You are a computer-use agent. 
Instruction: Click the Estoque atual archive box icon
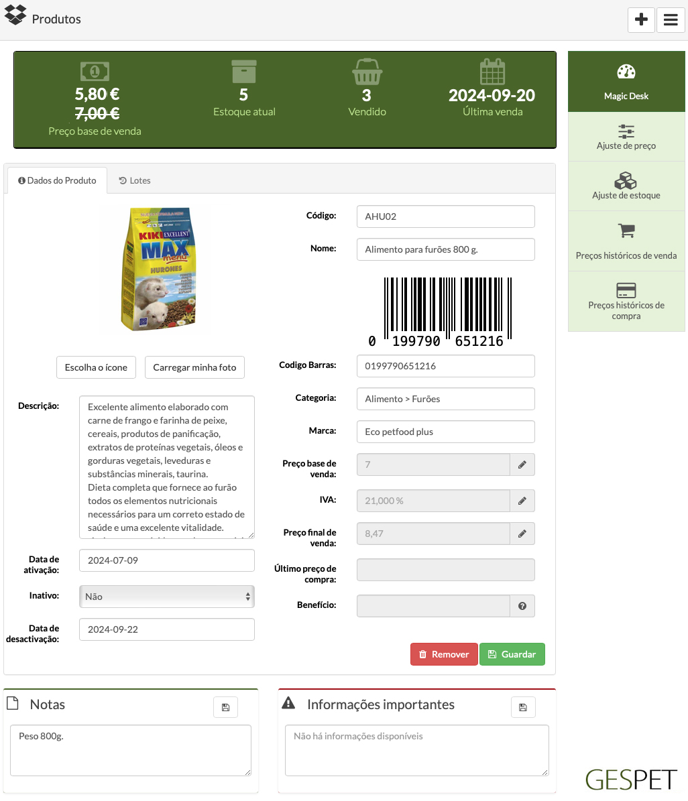[x=244, y=71]
